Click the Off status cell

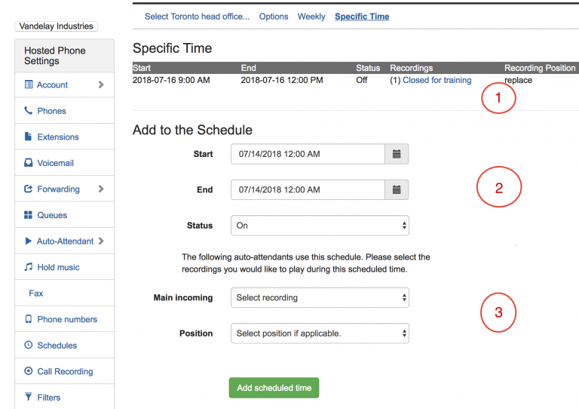click(362, 80)
